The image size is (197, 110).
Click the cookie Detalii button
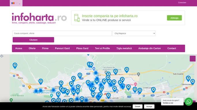138,107
